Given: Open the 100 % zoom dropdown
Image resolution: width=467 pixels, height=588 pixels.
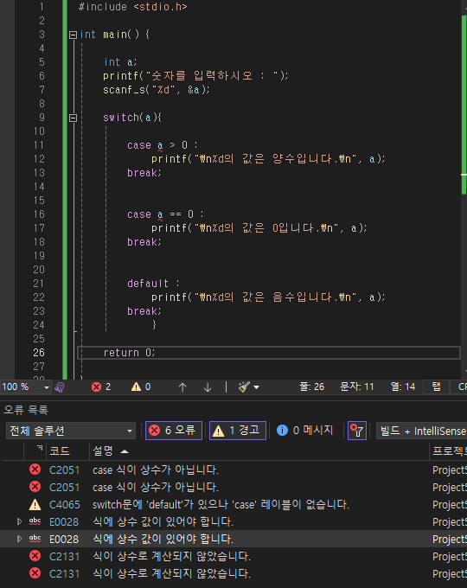Looking at the screenshot, I should [47, 387].
